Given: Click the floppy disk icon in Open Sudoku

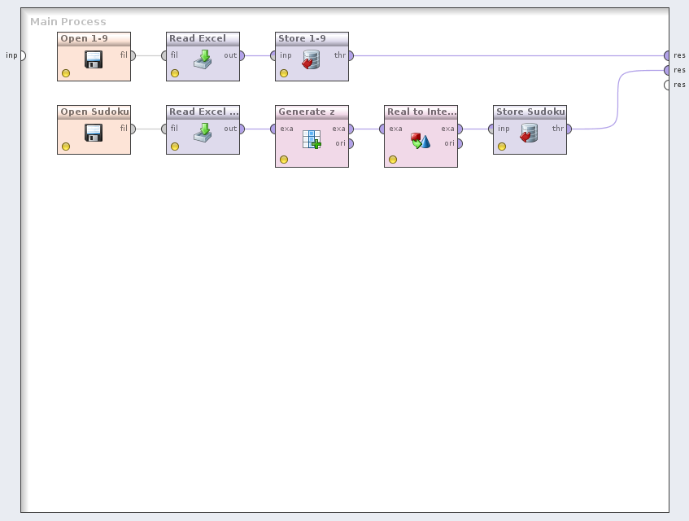Looking at the screenshot, I should coord(94,133).
